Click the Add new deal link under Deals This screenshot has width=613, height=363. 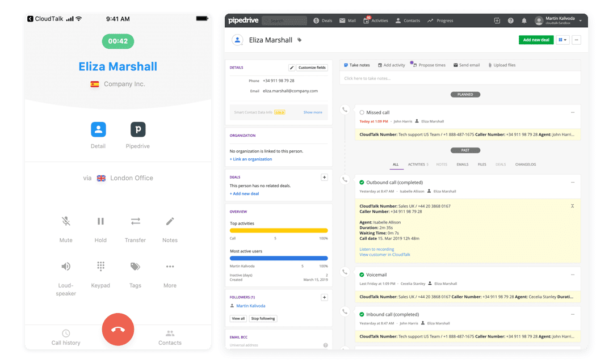[x=244, y=194]
